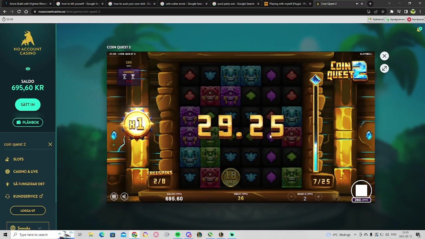Mute the game sound speaker icon
Screen dimensions: 425x239
(x=124, y=197)
